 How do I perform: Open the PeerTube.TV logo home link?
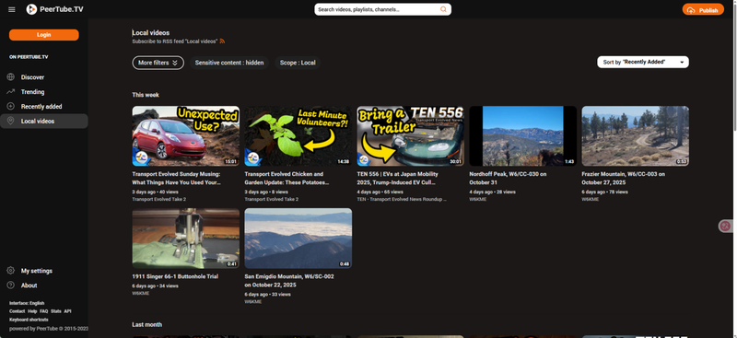coord(55,9)
